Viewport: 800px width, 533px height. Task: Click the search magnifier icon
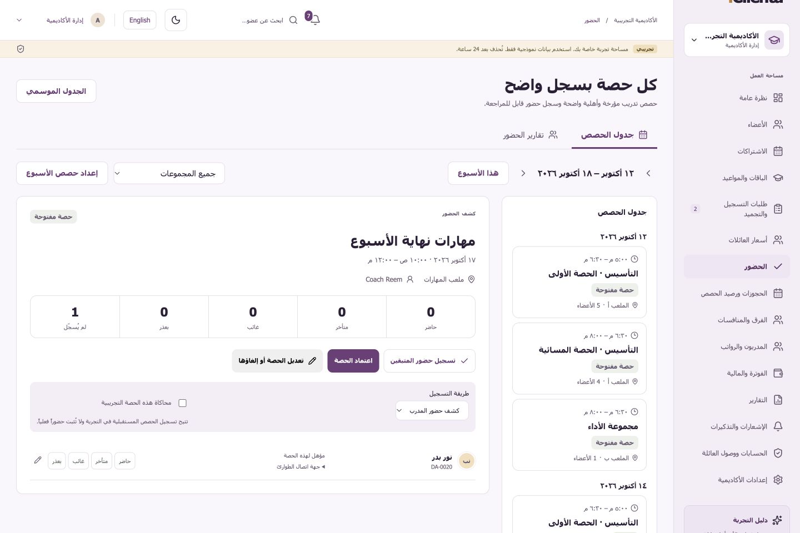(x=293, y=20)
